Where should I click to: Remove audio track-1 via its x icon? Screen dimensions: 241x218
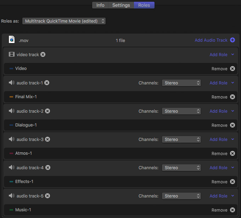coord(47,83)
